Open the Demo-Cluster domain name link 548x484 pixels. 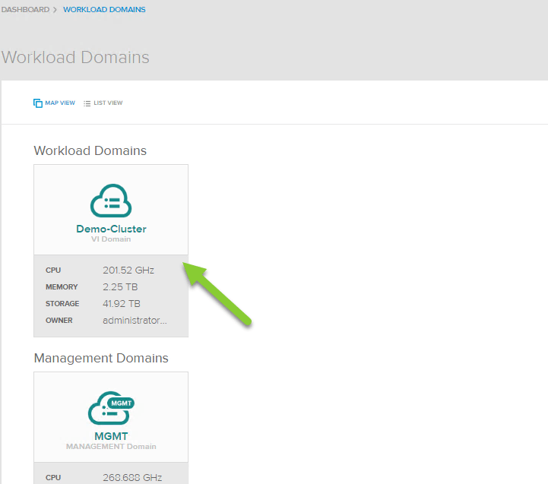(111, 229)
